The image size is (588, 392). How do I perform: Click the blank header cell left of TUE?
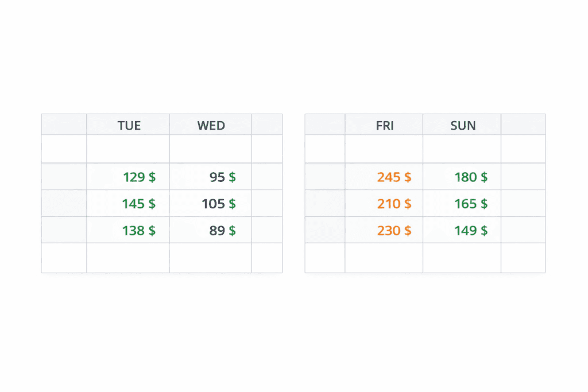point(64,125)
